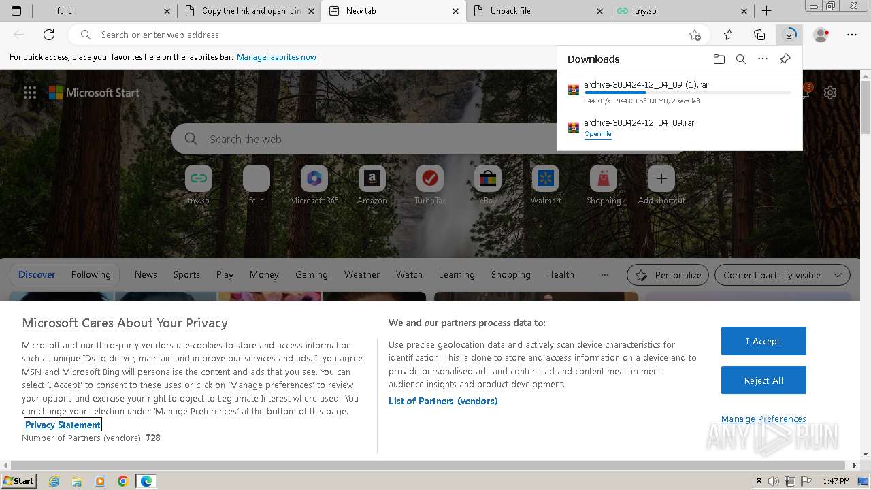Click Manage favorites now link
Screen dimensions: 871x490
276,57
